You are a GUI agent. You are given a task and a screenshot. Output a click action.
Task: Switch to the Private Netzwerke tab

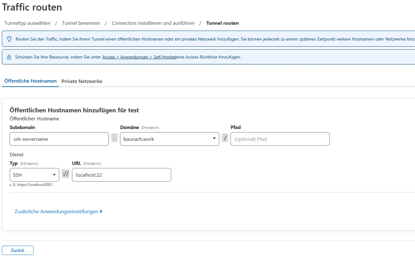[82, 81]
